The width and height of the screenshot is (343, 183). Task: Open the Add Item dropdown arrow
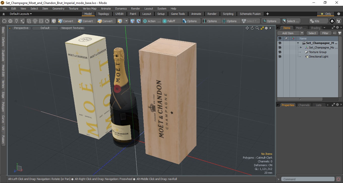tap(302, 33)
